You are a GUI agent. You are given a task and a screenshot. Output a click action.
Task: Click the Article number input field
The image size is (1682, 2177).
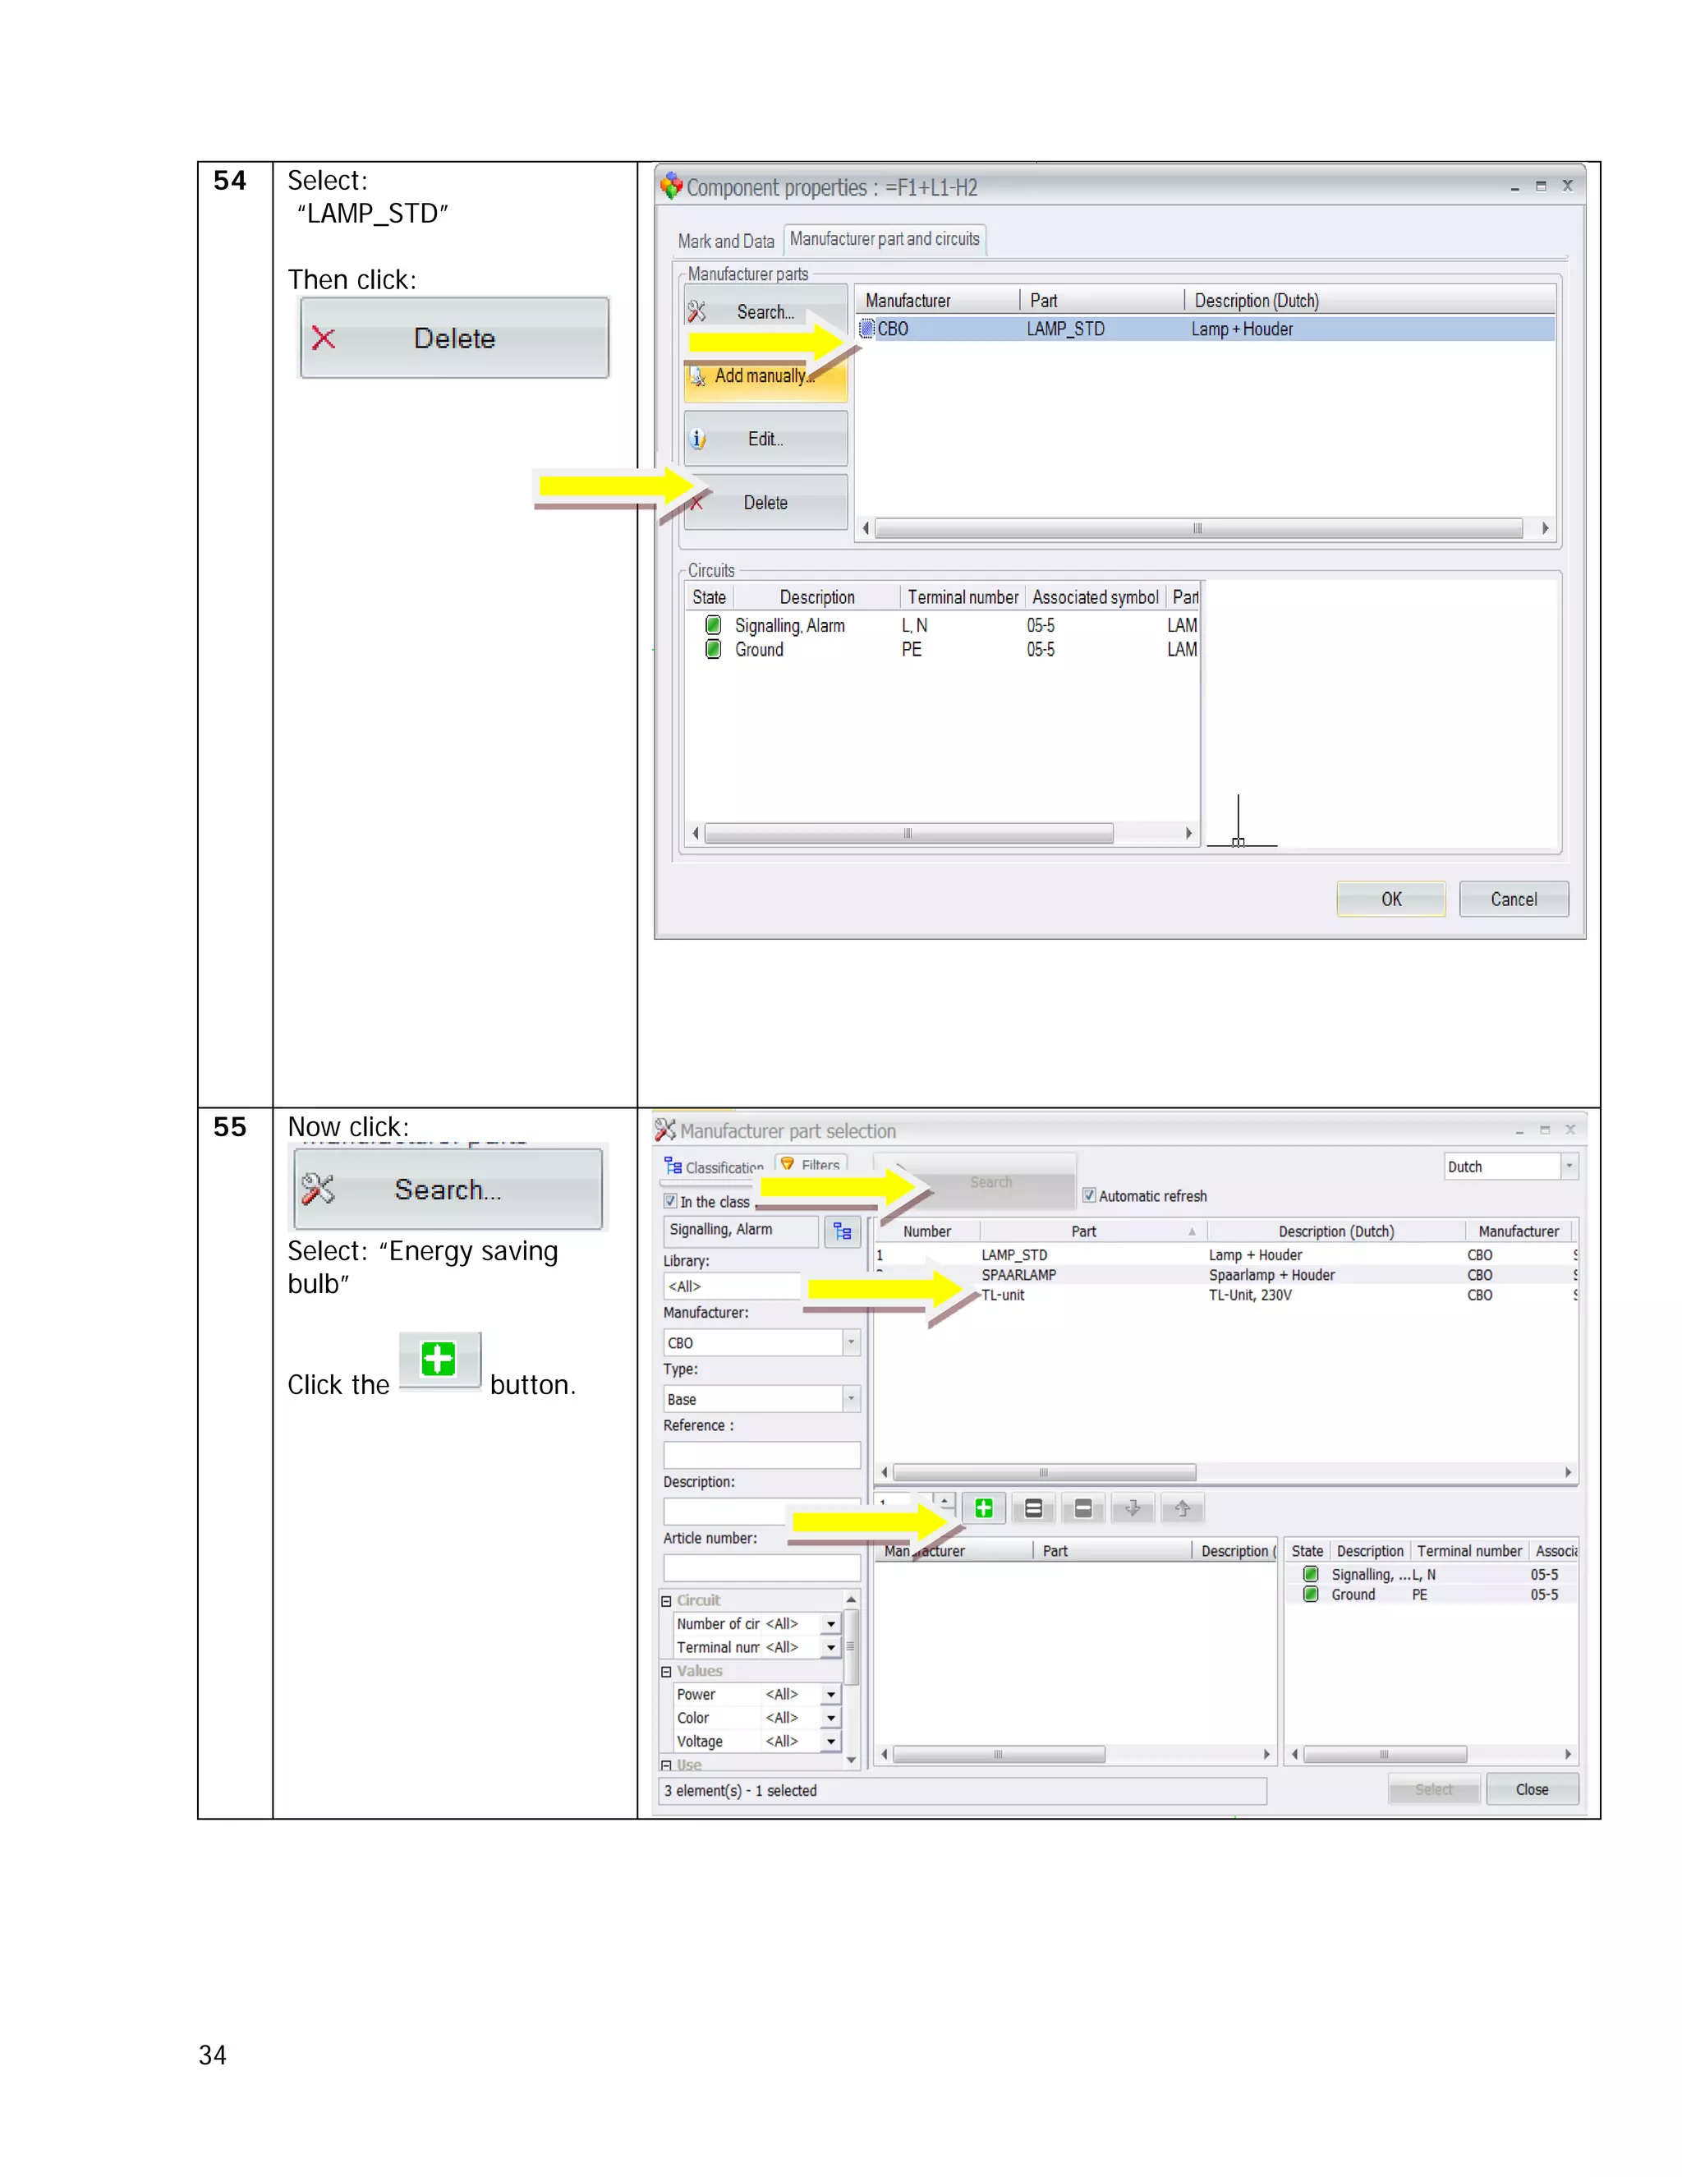761,1568
